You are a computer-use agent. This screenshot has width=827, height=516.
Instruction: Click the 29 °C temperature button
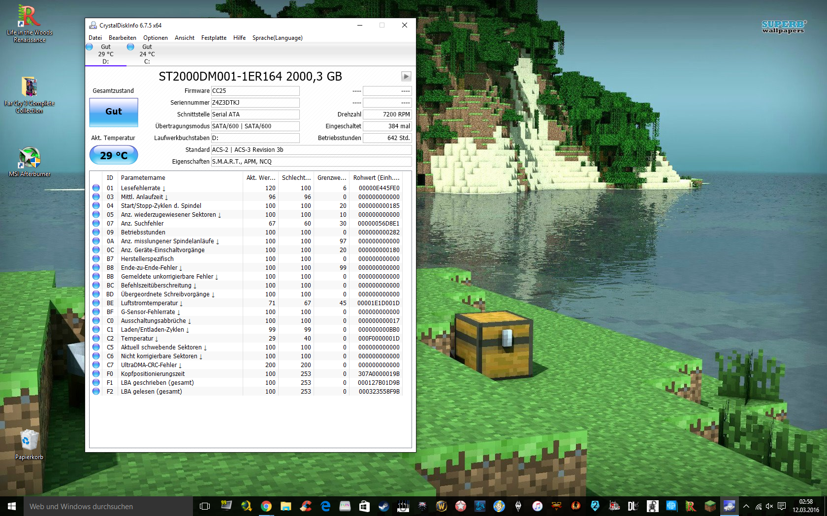tap(114, 155)
